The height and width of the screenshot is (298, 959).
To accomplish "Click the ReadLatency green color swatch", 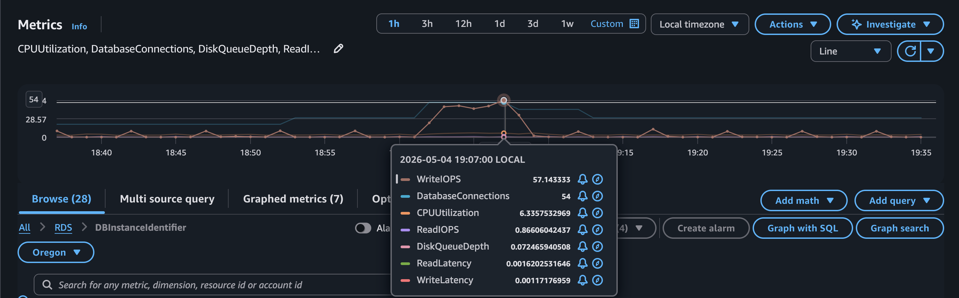I will coord(405,263).
